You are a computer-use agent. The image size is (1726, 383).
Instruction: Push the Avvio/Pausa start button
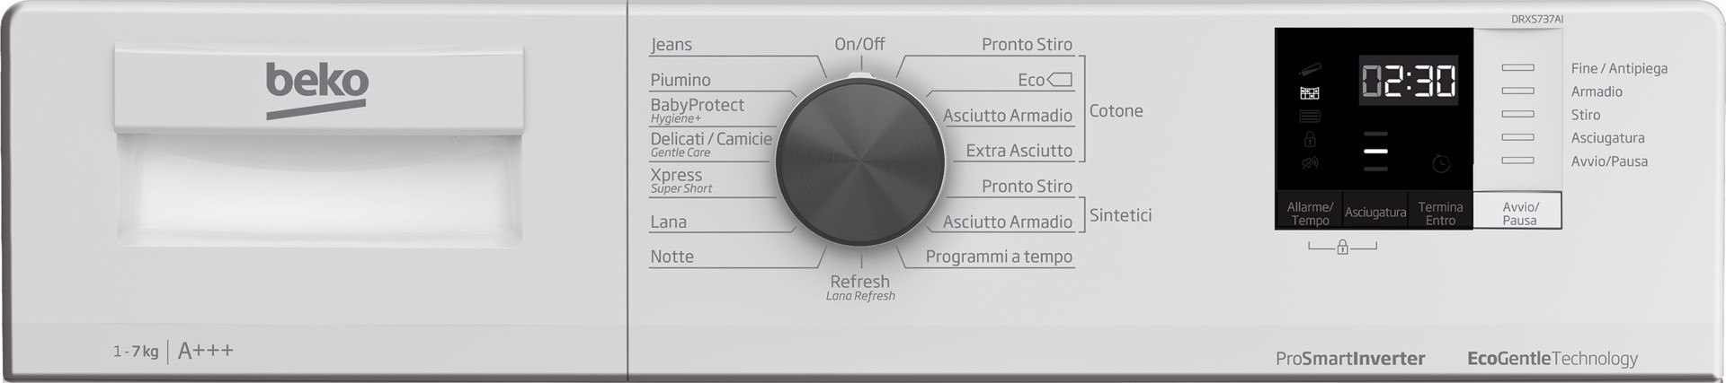pos(1520,213)
